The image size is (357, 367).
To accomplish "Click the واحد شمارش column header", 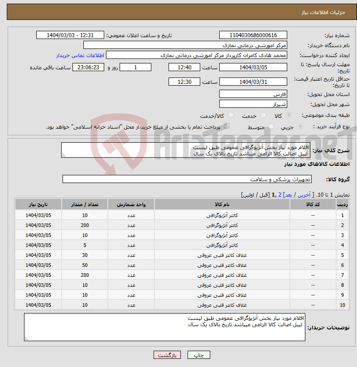I will 131,204.
